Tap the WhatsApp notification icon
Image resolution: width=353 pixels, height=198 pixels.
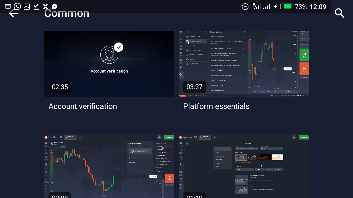click(x=17, y=6)
